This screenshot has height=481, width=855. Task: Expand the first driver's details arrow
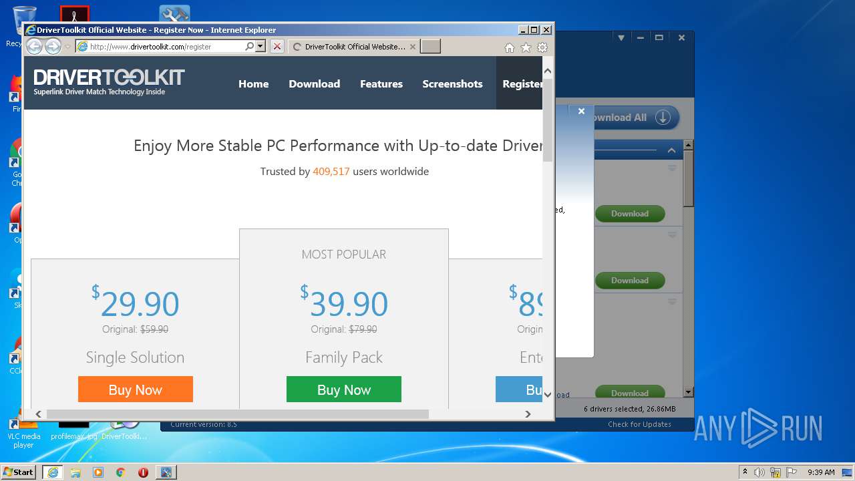(x=673, y=168)
